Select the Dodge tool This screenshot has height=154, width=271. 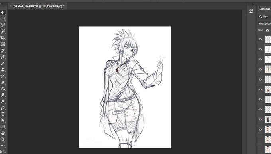(3, 101)
